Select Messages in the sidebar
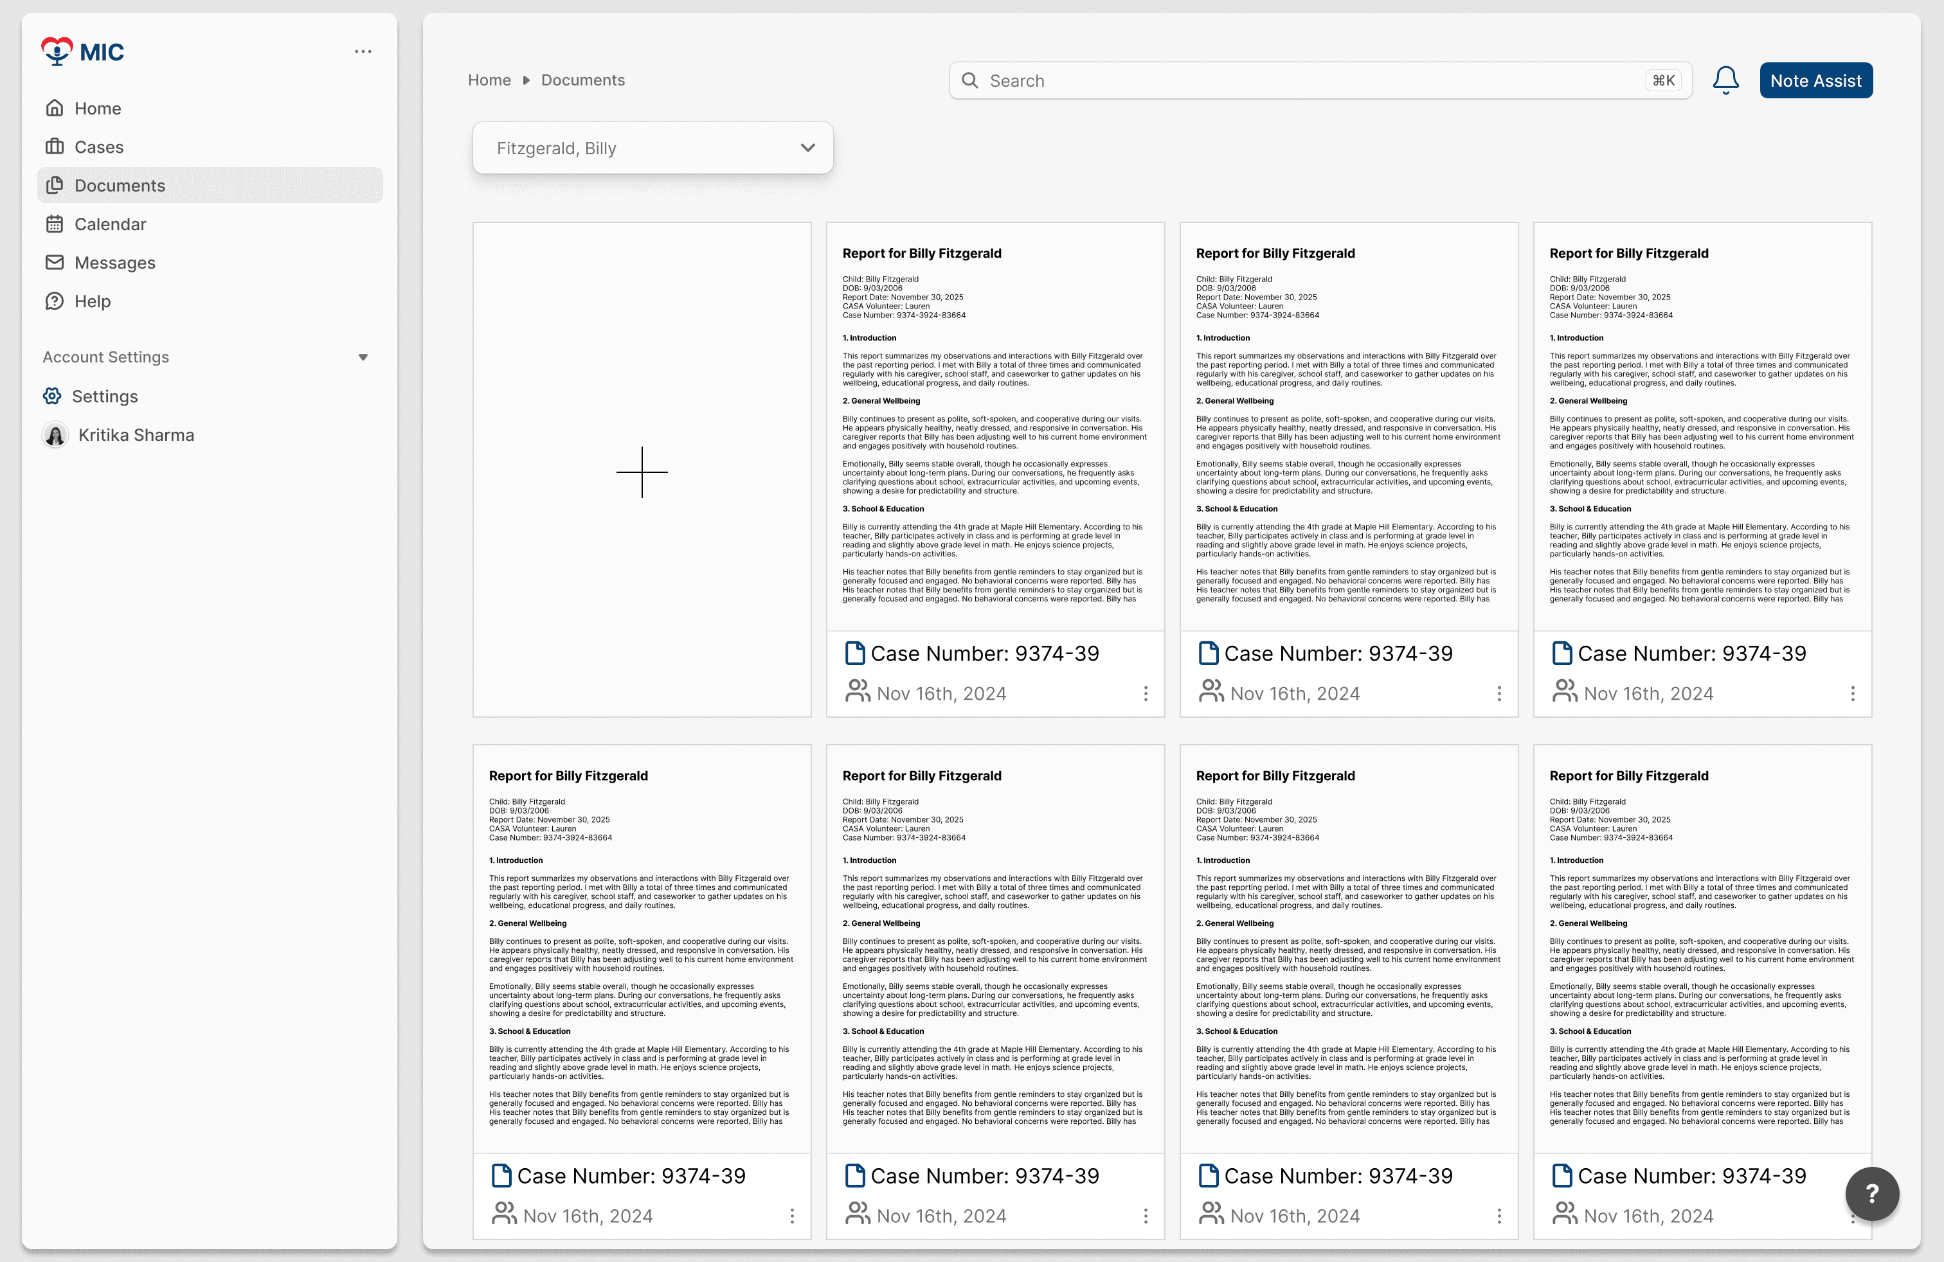Image resolution: width=1944 pixels, height=1262 pixels. (x=114, y=263)
